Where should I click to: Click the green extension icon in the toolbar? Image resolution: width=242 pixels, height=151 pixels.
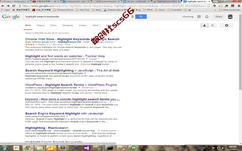tap(214, 6)
